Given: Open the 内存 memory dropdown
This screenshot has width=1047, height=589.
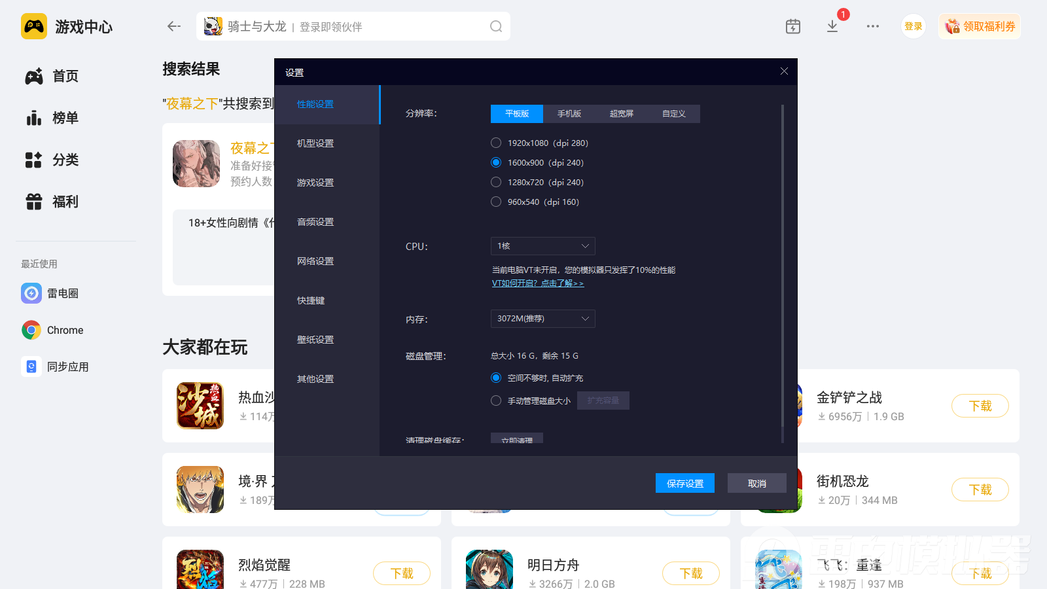Looking at the screenshot, I should pyautogui.click(x=542, y=319).
